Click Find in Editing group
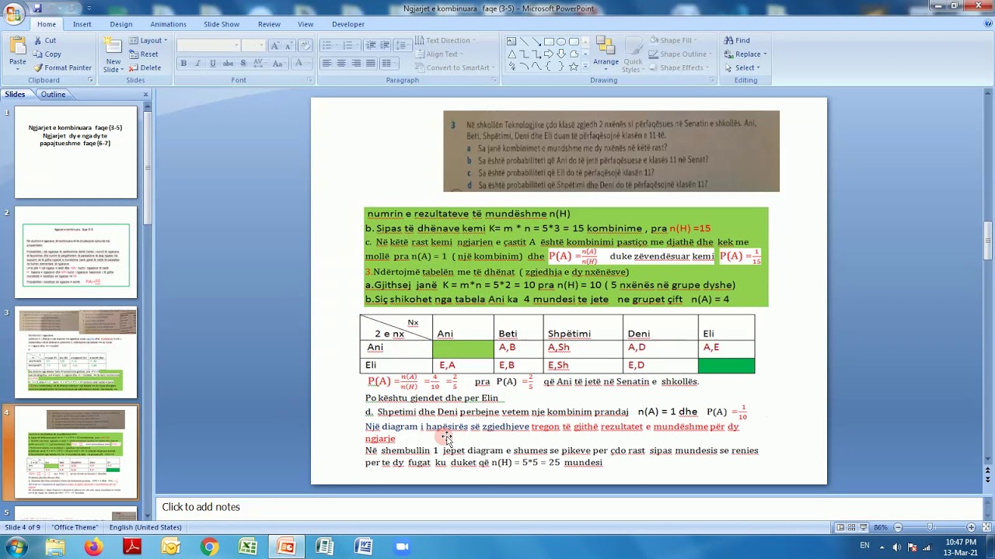The width and height of the screenshot is (995, 559). click(737, 40)
